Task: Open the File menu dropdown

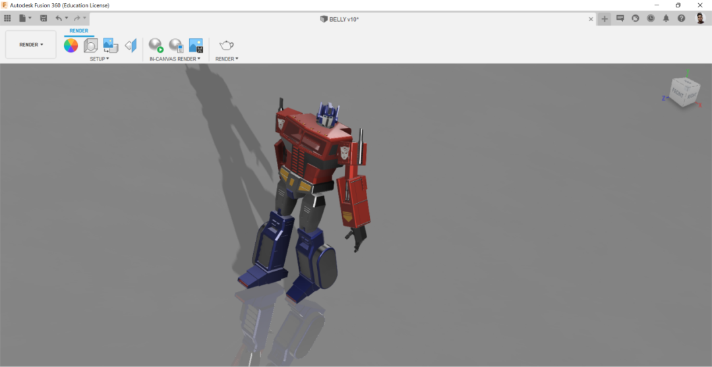Action: pyautogui.click(x=26, y=18)
